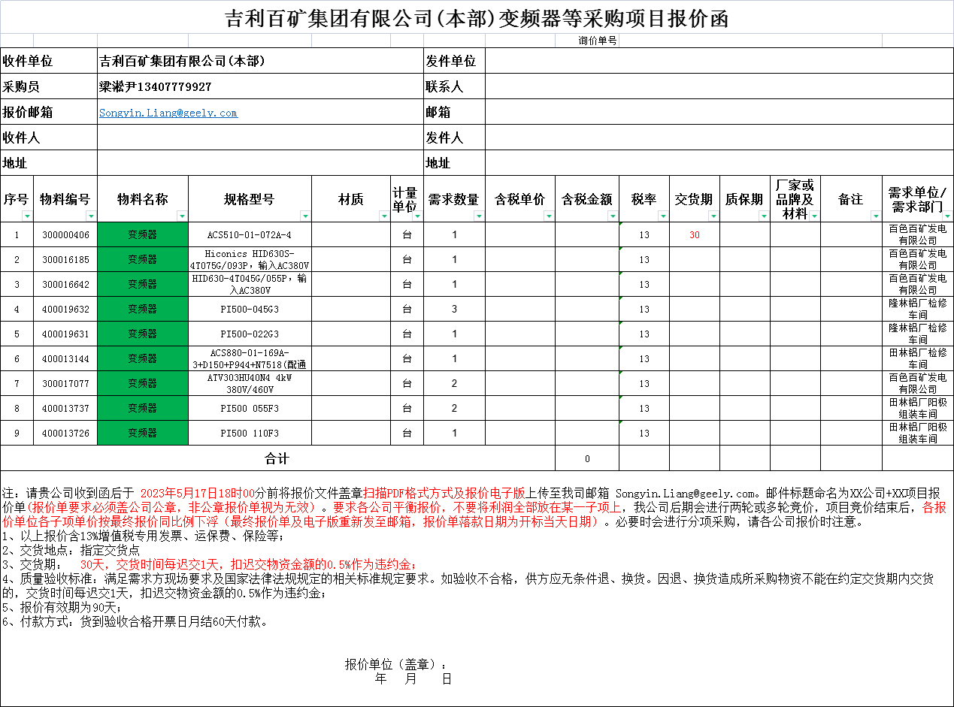Select the quotation letter title cell
Viewport: 954px width, 707px height.
pyautogui.click(x=477, y=17)
